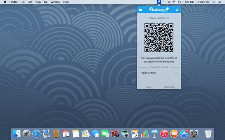Remove Filippa's iPhone with the X

[176, 73]
